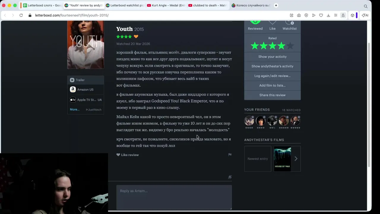Open a new tab with plus icon

[276, 5]
